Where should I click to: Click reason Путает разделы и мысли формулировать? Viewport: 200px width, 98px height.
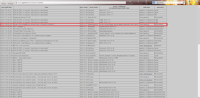117,56
